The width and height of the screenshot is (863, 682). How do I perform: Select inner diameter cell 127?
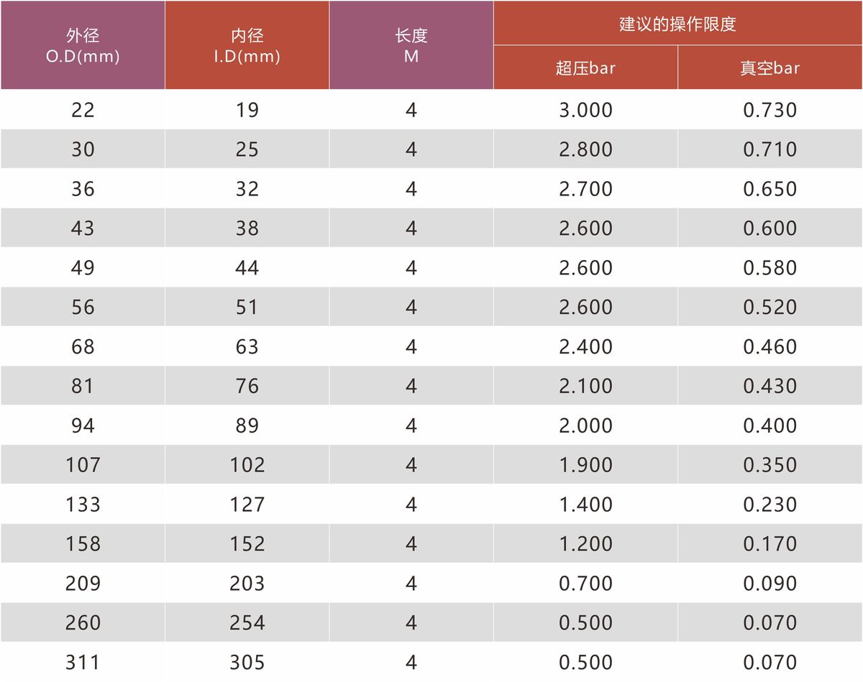point(247,504)
